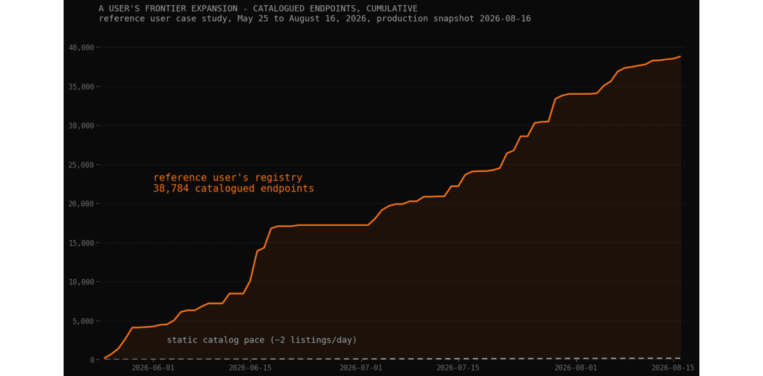Click the y-axis label 15,000

pyautogui.click(x=81, y=243)
